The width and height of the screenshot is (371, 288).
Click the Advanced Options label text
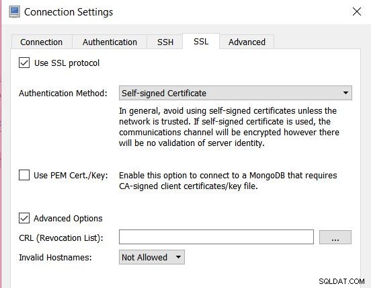68,219
